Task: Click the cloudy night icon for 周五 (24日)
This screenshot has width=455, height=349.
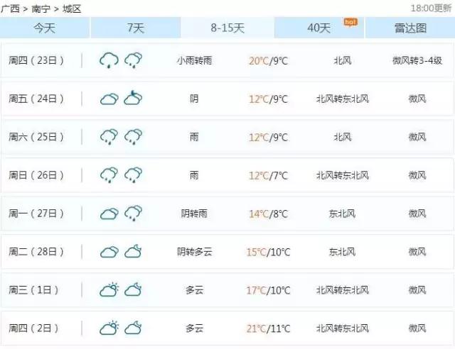Action: click(x=133, y=99)
